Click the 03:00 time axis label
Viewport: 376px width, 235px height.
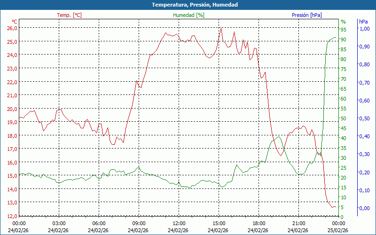point(59,223)
